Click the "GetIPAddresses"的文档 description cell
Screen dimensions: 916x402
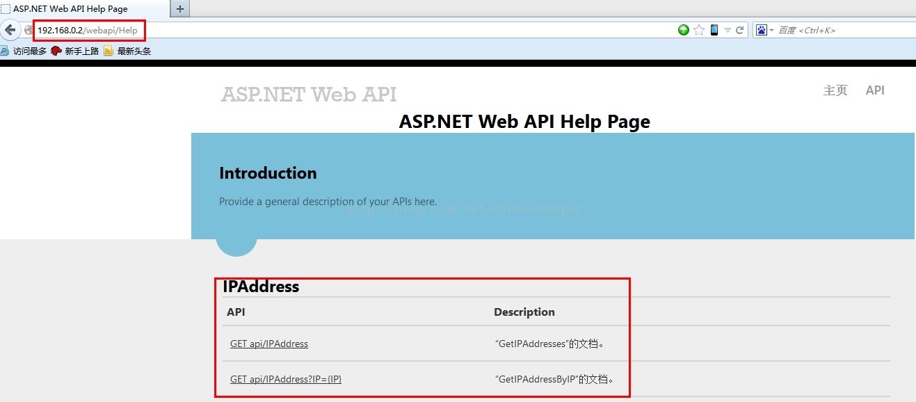pyautogui.click(x=549, y=344)
